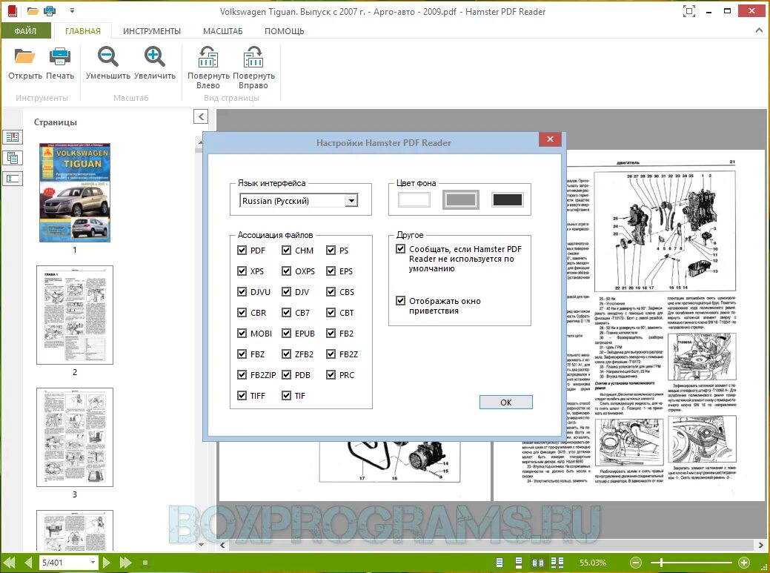This screenshot has height=573, width=770.
Task: Toggle TIFF file association checkbox
Action: (242, 395)
